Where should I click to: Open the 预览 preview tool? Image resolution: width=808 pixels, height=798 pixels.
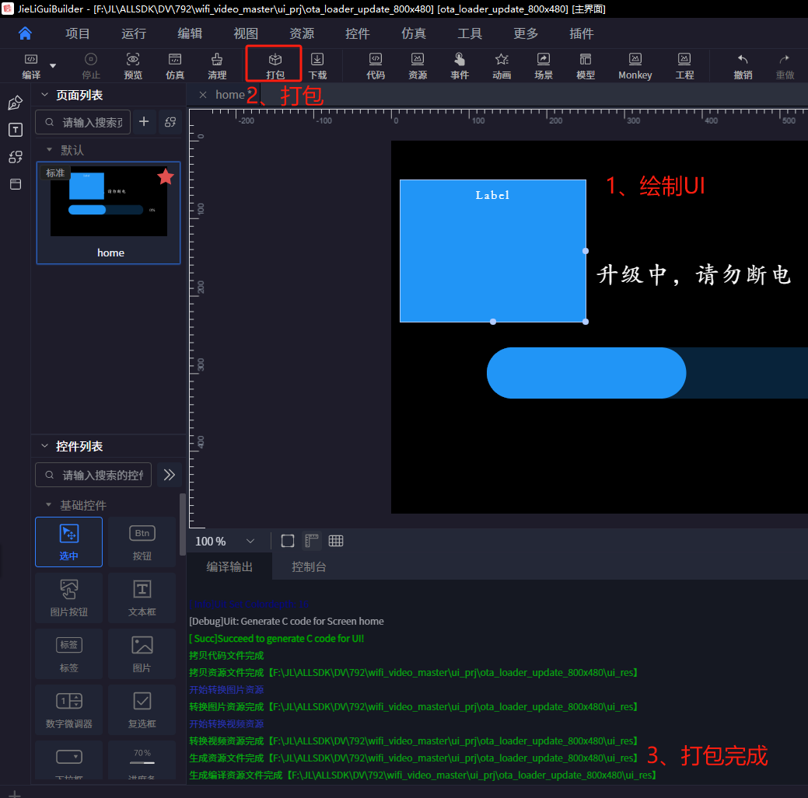[x=133, y=66]
